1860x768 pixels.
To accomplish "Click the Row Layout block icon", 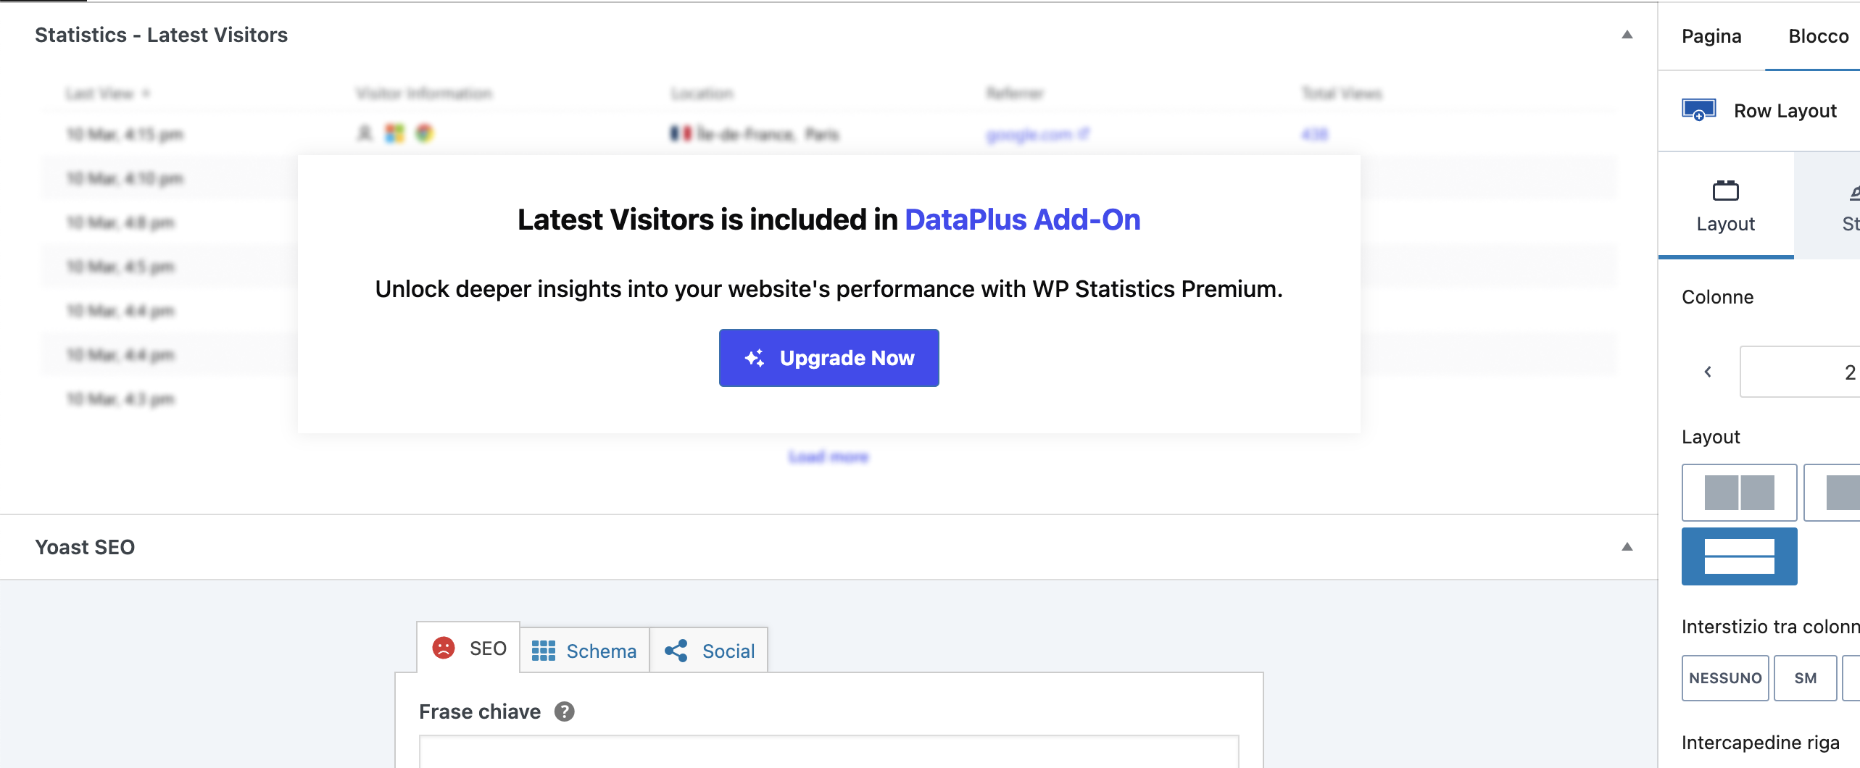I will tap(1698, 110).
